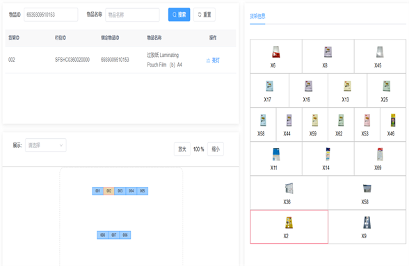
Task: Click the 放大 zoom-in button
Action: [x=182, y=149]
